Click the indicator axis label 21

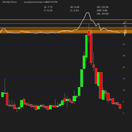pos(125,26)
